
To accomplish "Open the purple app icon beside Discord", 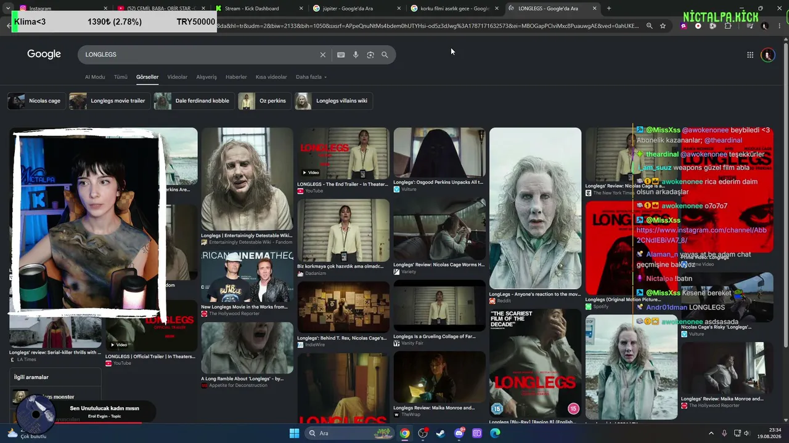I will tap(477, 433).
